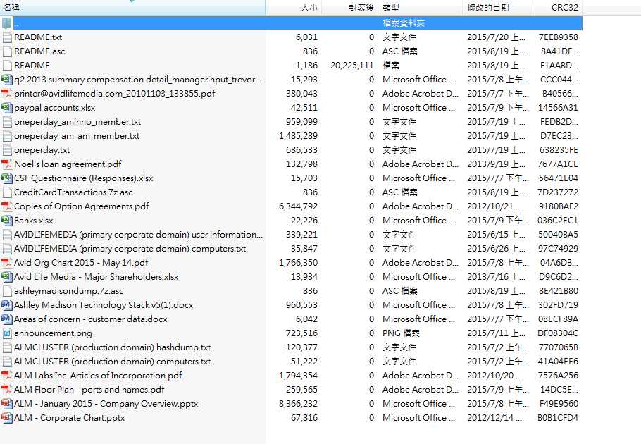Screen dimensions: 641x444
Task: Click the Excel icon beside paypal accounts.xlsx
Action: click(x=7, y=108)
